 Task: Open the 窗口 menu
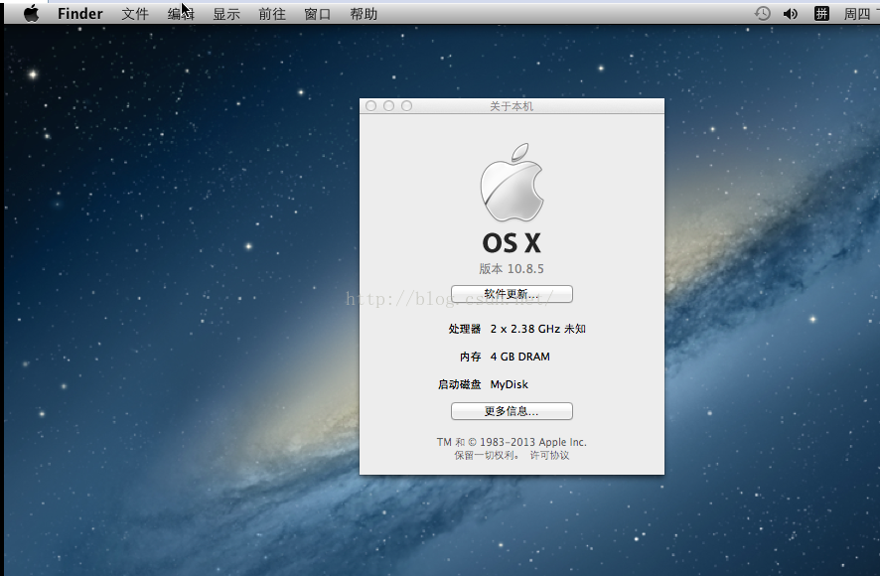click(x=318, y=14)
